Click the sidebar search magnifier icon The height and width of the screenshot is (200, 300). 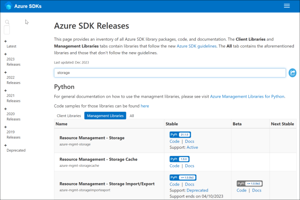pos(7,22)
